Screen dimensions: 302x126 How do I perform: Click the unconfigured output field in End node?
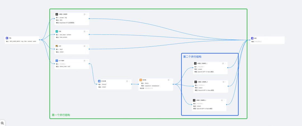[x=259, y=41]
